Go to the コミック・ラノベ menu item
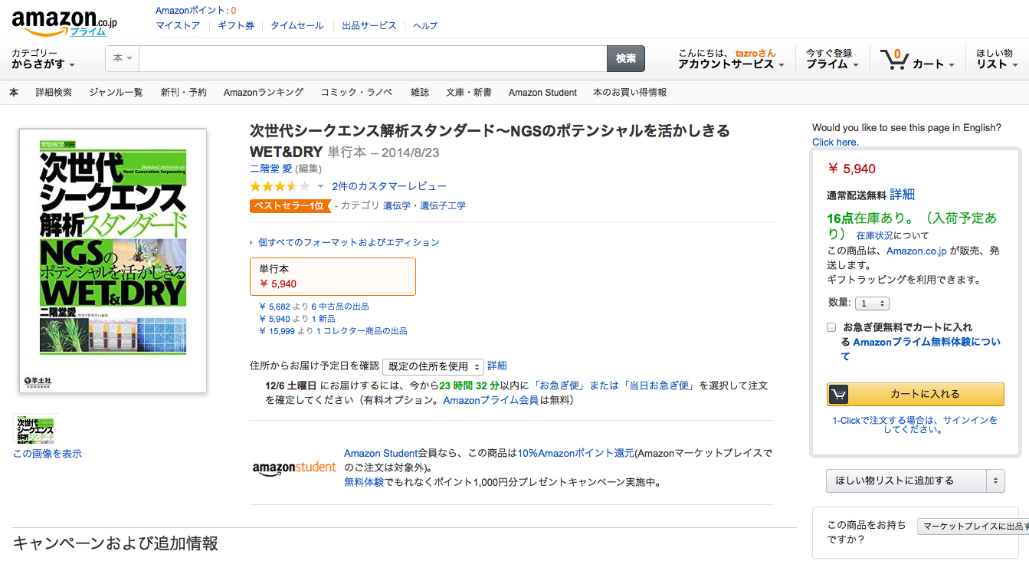 coord(356,93)
